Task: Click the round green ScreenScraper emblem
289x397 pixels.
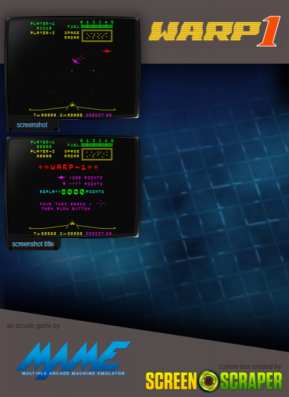Action: 209,381
